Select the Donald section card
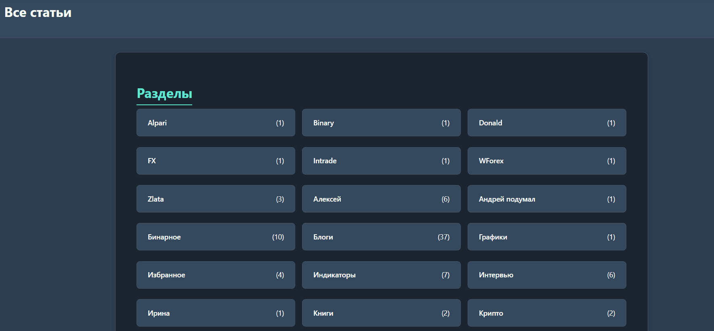 pyautogui.click(x=546, y=123)
